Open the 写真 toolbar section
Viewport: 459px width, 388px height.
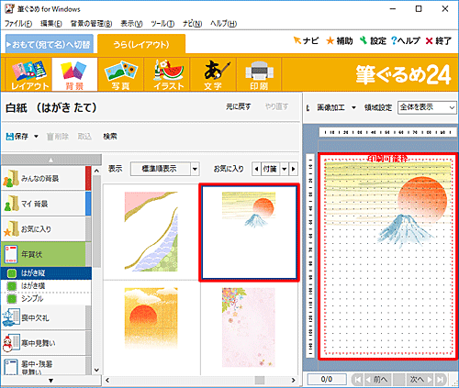click(x=120, y=74)
